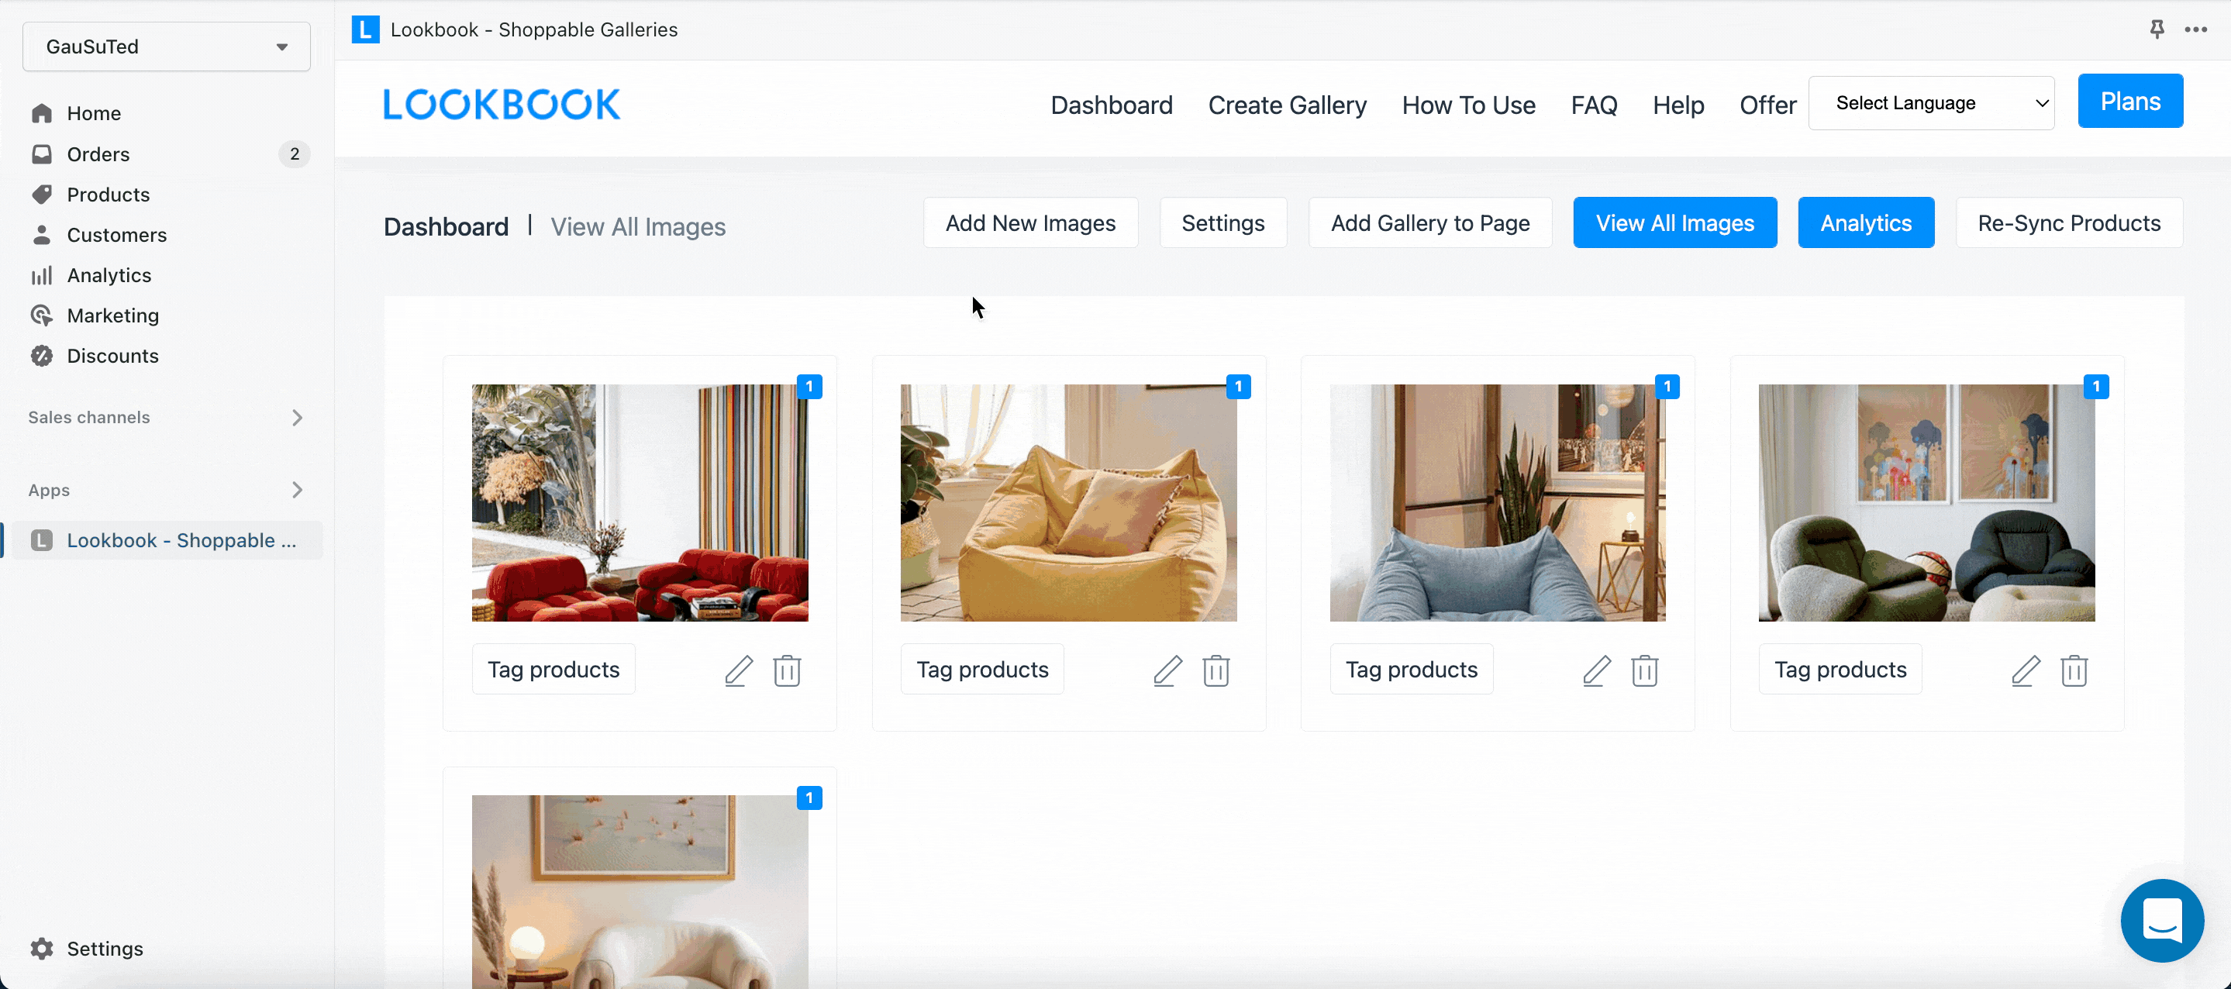Viewport: 2231px width, 989px height.
Task: Click the Orders inbox icon
Action: click(x=42, y=154)
